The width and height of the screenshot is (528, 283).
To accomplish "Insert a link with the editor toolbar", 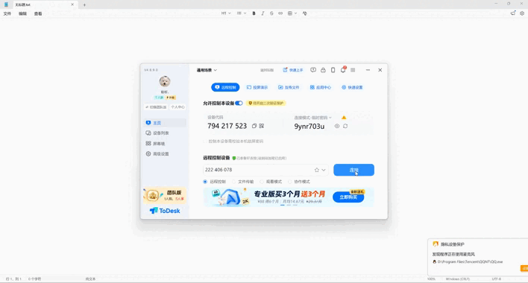I will click(x=280, y=13).
